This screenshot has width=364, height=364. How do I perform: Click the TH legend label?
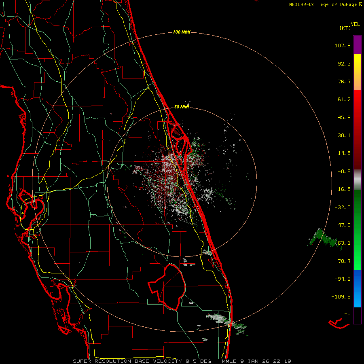pos(347,315)
